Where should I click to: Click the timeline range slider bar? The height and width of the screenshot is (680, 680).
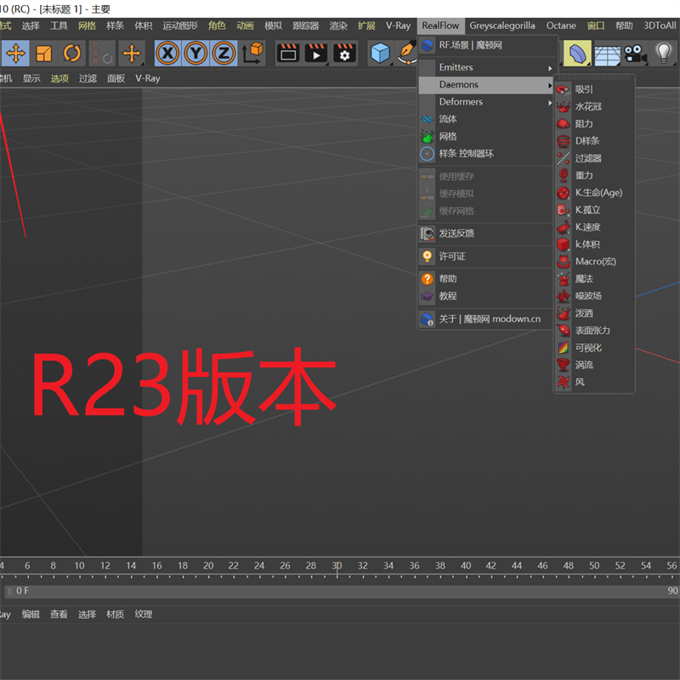tap(342, 591)
